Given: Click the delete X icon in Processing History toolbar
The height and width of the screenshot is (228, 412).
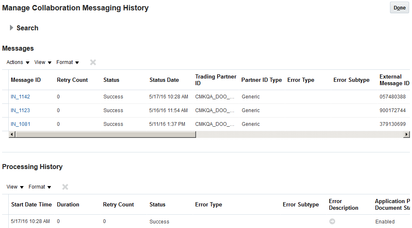Looking at the screenshot, I should tap(65, 187).
